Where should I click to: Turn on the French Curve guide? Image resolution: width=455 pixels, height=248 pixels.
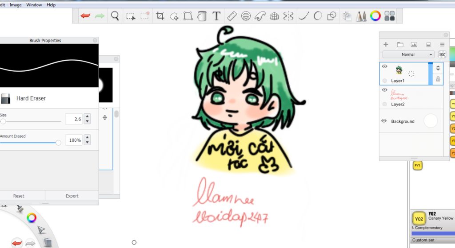click(260, 16)
